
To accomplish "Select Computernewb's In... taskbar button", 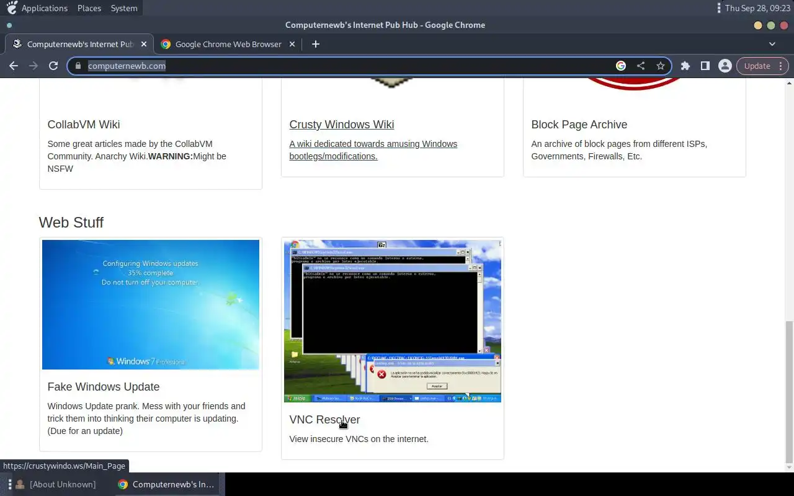I will 166,484.
